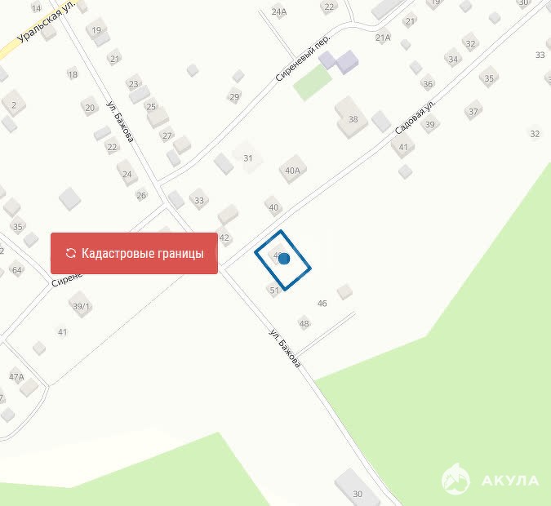Select house number 48 on ул. Бажова
Screen dimensions: 551x506
tap(304, 323)
